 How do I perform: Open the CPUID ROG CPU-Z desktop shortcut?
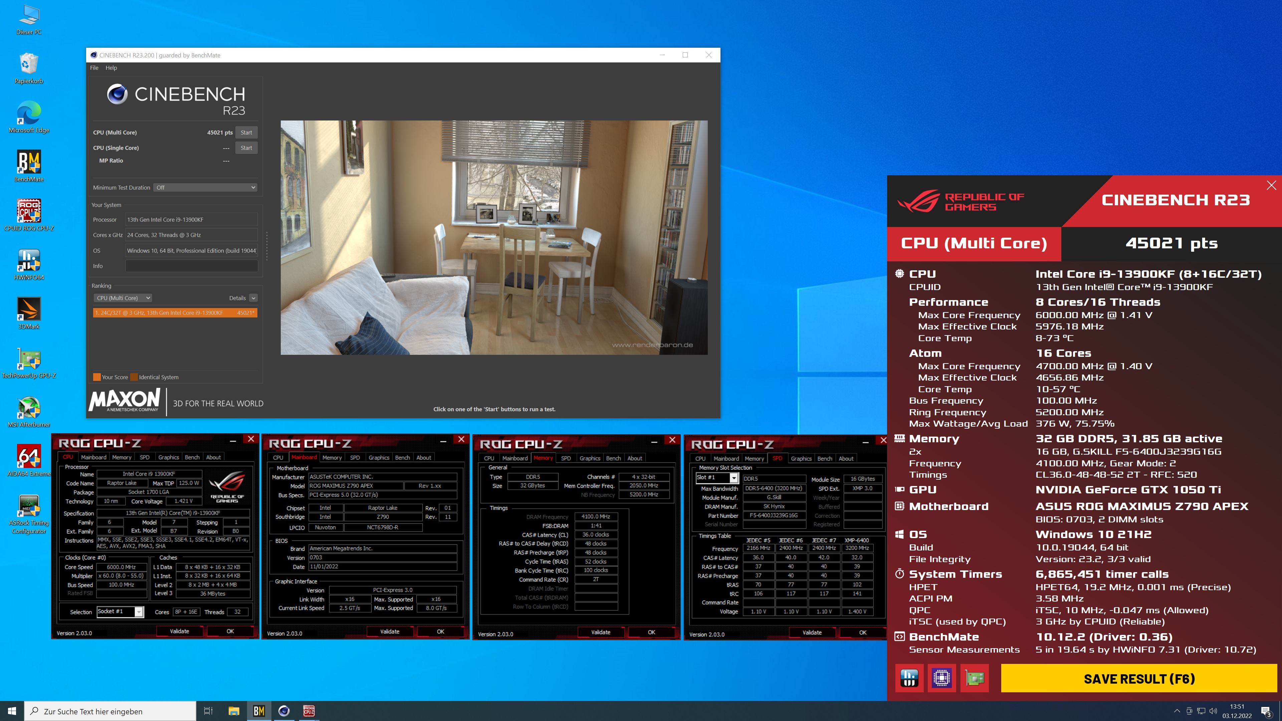click(x=29, y=215)
